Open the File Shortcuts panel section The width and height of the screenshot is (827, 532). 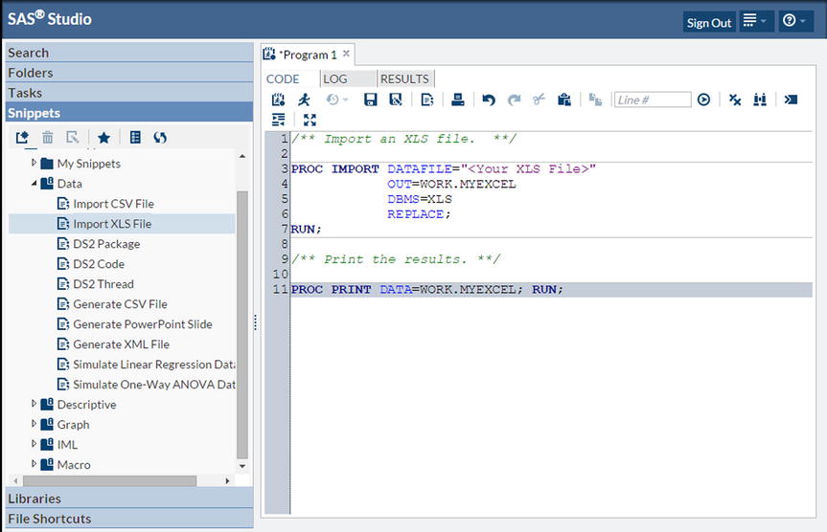coord(129,519)
